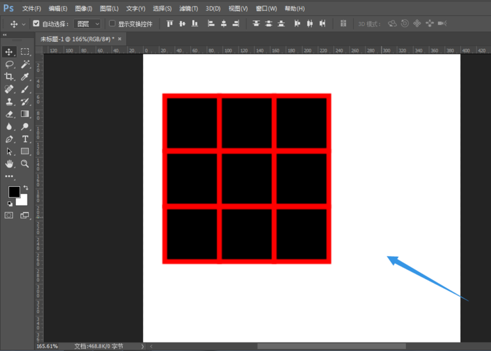Select the Eyedropper tool

coord(25,76)
